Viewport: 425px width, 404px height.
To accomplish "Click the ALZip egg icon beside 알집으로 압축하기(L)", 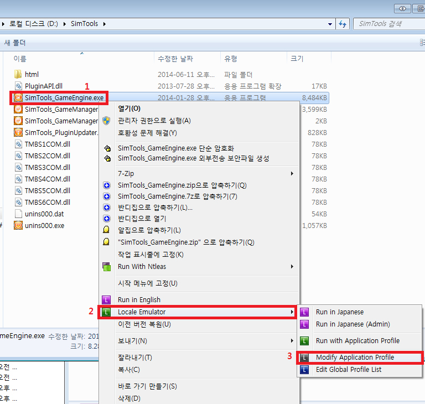I will [x=106, y=230].
